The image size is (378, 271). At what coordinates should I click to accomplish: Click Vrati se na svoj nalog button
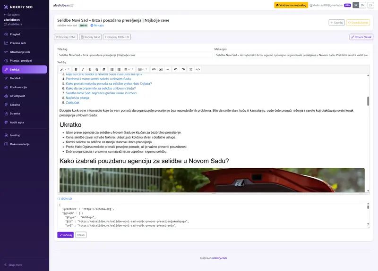[291, 5]
